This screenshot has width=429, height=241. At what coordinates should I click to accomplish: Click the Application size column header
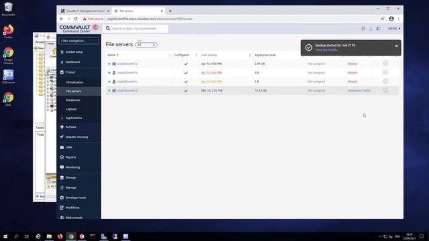click(x=265, y=55)
